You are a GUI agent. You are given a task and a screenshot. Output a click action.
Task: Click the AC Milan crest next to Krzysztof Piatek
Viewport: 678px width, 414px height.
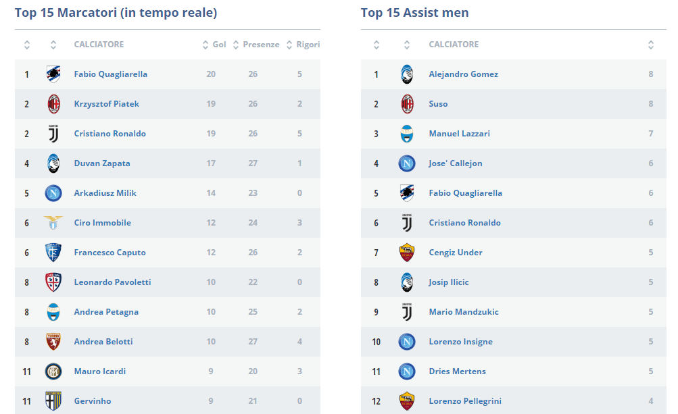point(53,104)
